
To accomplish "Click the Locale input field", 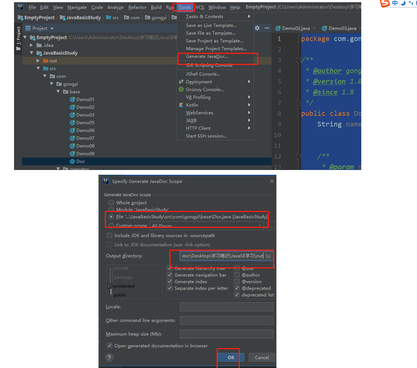I will (227, 307).
